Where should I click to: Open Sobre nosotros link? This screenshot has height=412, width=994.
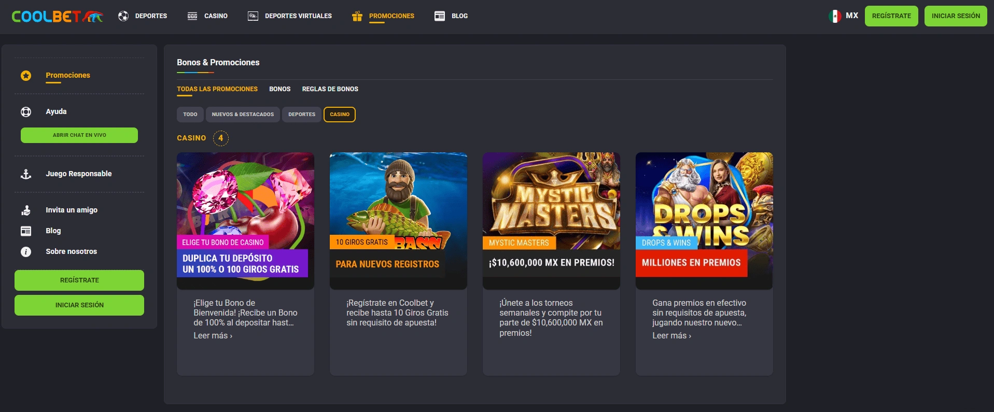(x=71, y=251)
